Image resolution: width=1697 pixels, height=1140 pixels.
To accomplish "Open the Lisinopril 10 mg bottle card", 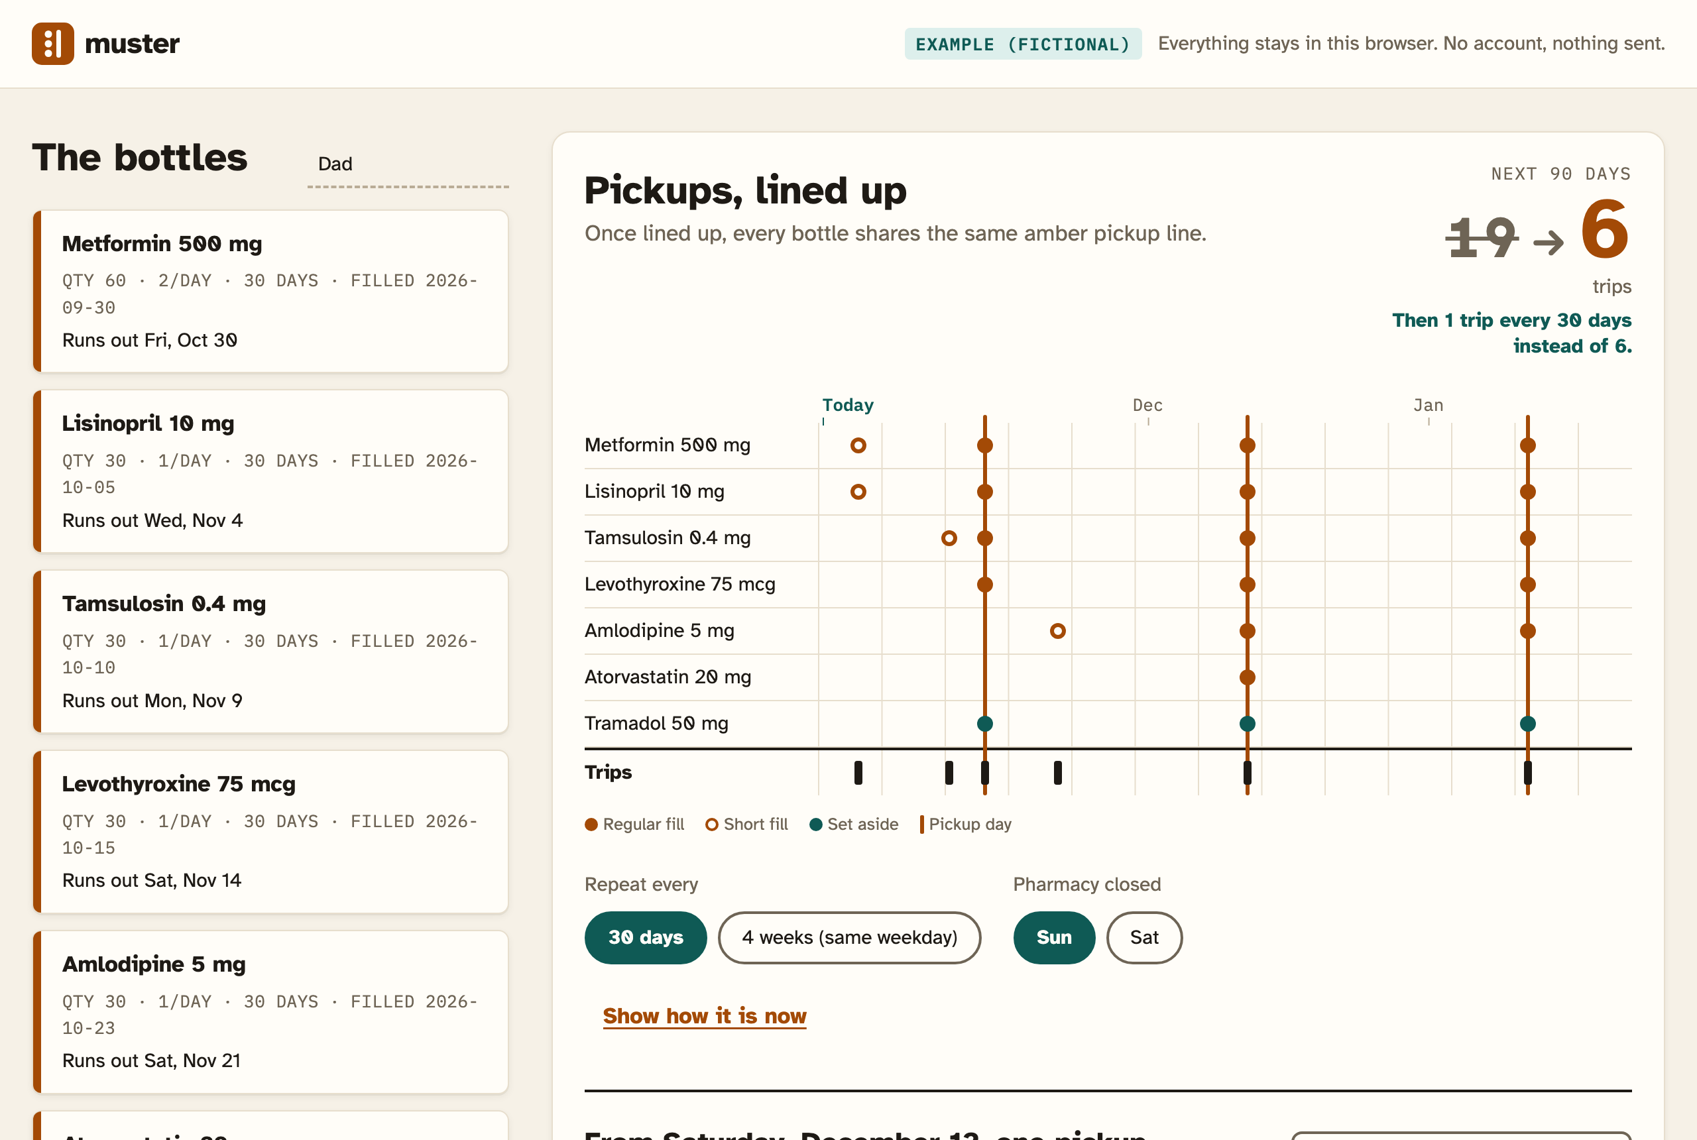I will [x=270, y=471].
